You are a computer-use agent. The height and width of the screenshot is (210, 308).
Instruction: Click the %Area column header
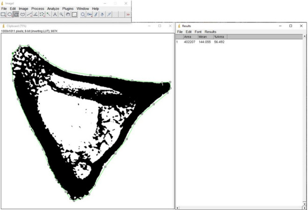coord(220,37)
